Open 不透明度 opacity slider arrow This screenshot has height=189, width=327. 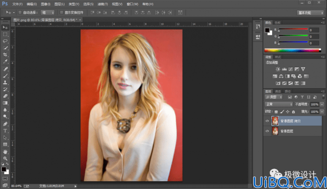(322, 104)
